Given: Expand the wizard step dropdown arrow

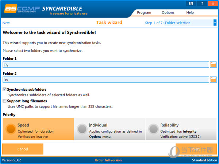Looking at the screenshot, I should [x=215, y=23].
